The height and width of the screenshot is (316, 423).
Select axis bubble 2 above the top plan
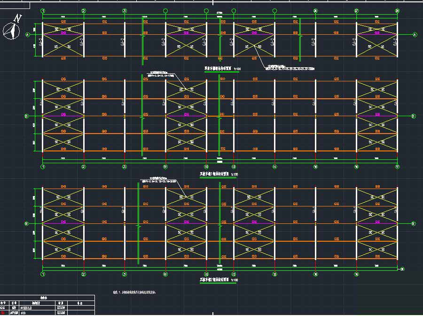[84, 10]
